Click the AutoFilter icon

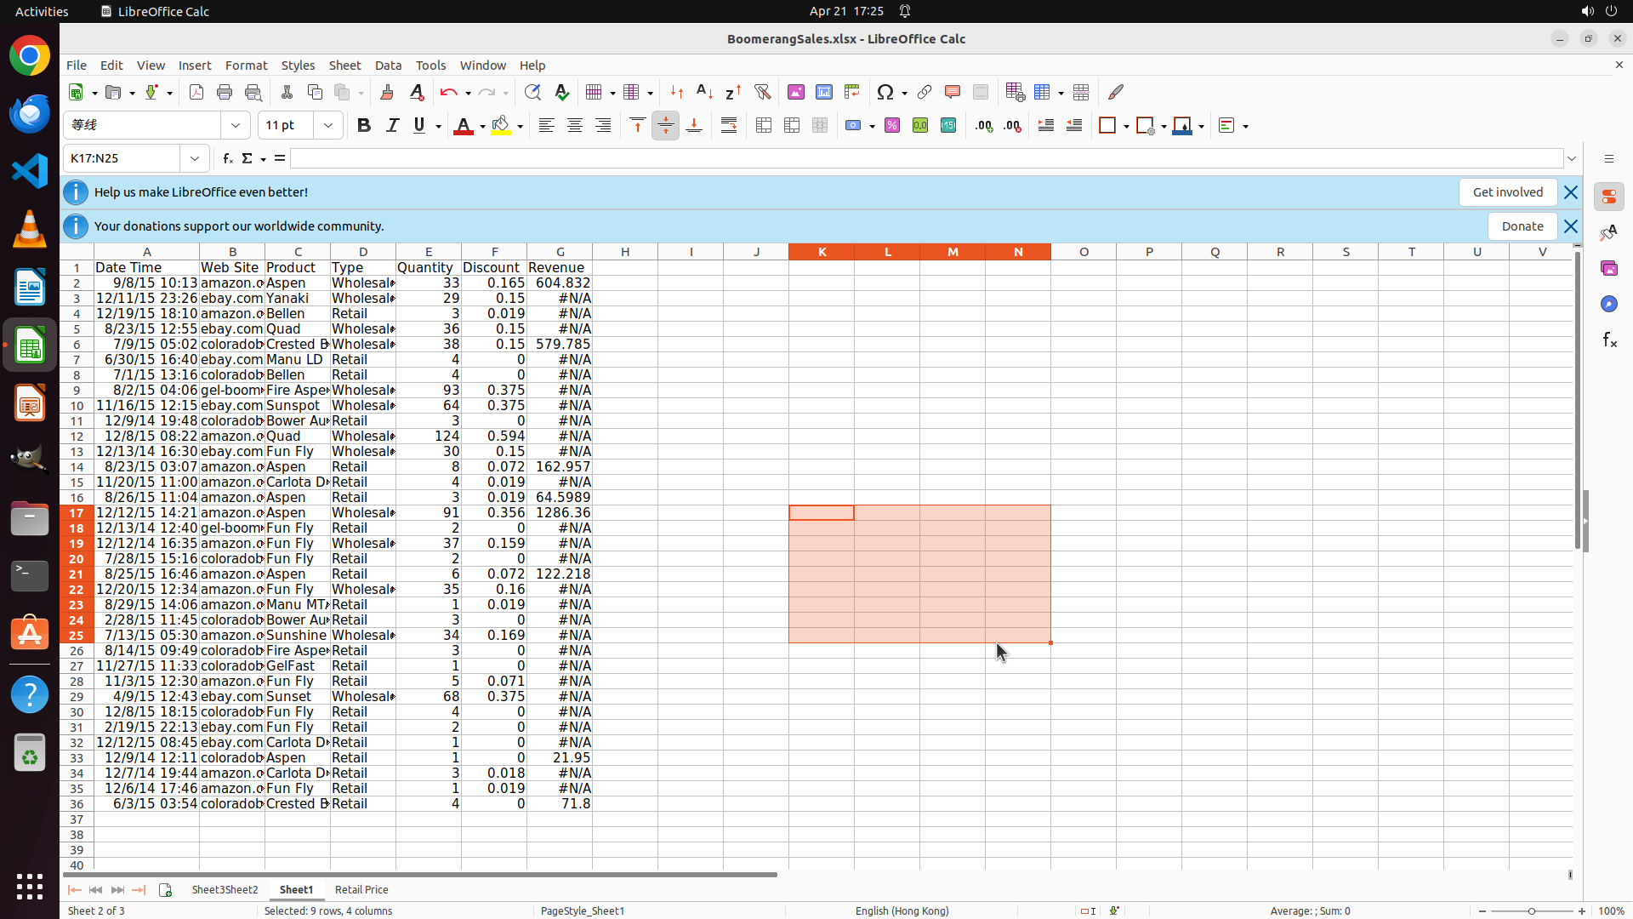click(x=762, y=92)
